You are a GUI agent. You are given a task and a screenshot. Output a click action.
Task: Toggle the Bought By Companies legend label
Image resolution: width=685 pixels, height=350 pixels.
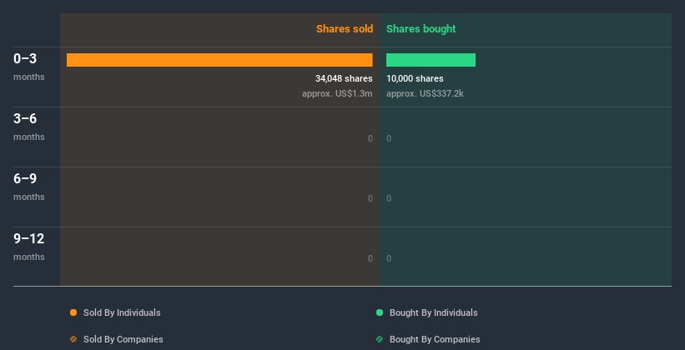(435, 339)
